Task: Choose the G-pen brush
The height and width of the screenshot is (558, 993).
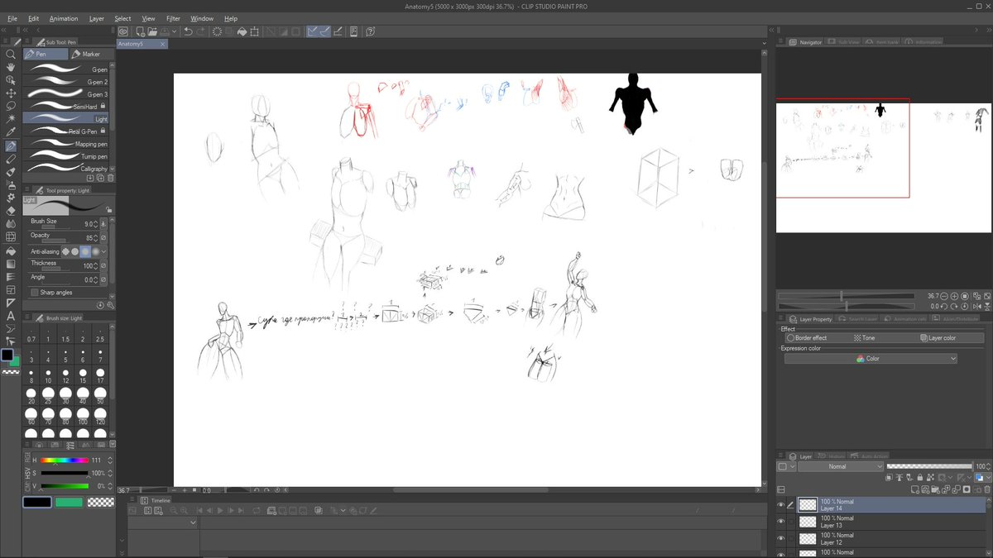Action: (65, 69)
